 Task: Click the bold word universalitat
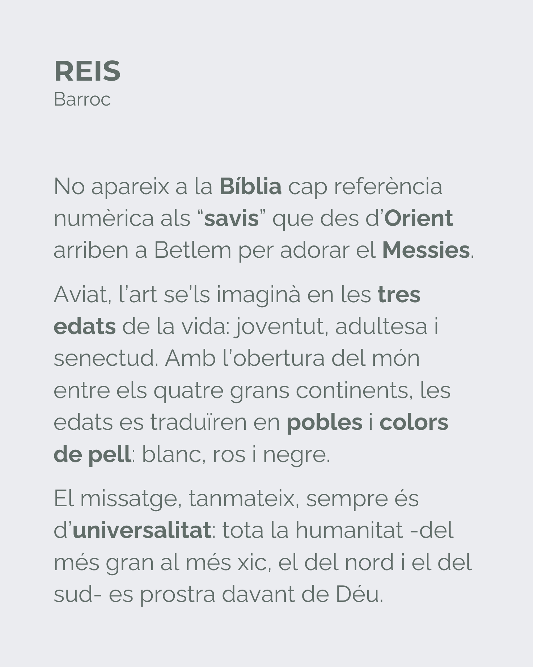pos(142,530)
